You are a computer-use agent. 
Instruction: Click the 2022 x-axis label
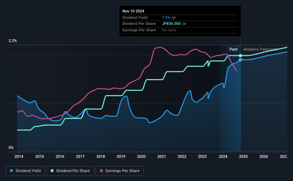click(182, 156)
